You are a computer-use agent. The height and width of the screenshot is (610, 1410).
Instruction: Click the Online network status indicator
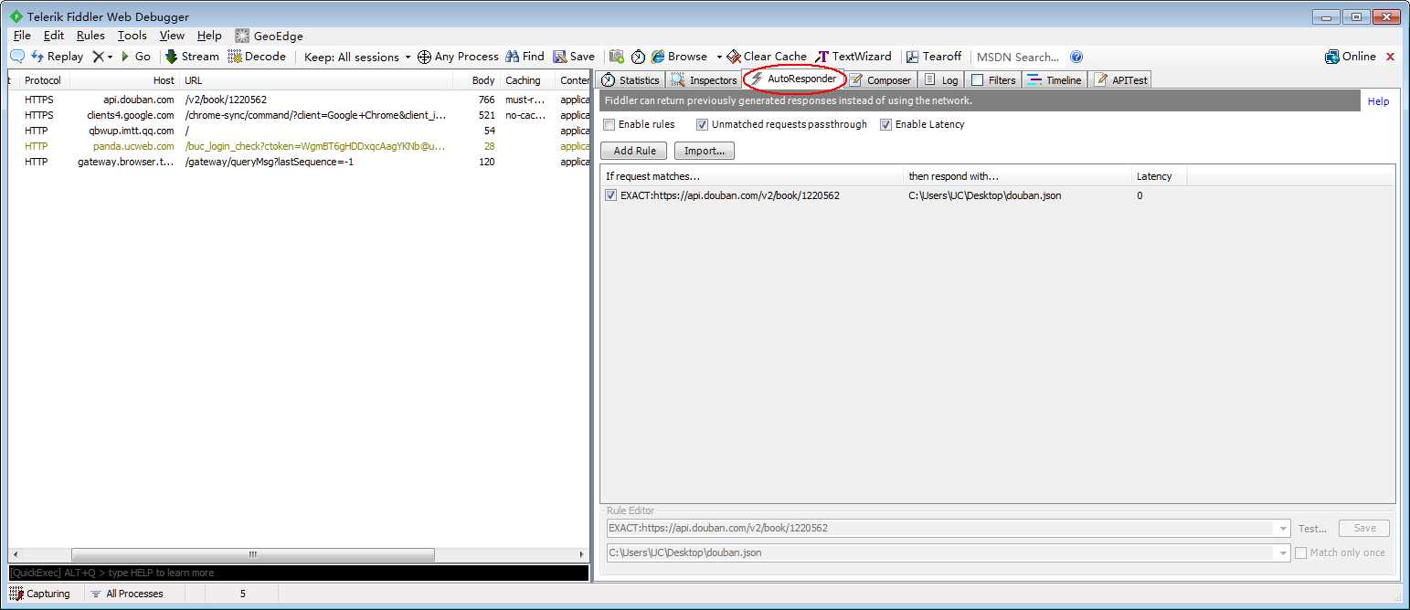click(x=1350, y=57)
